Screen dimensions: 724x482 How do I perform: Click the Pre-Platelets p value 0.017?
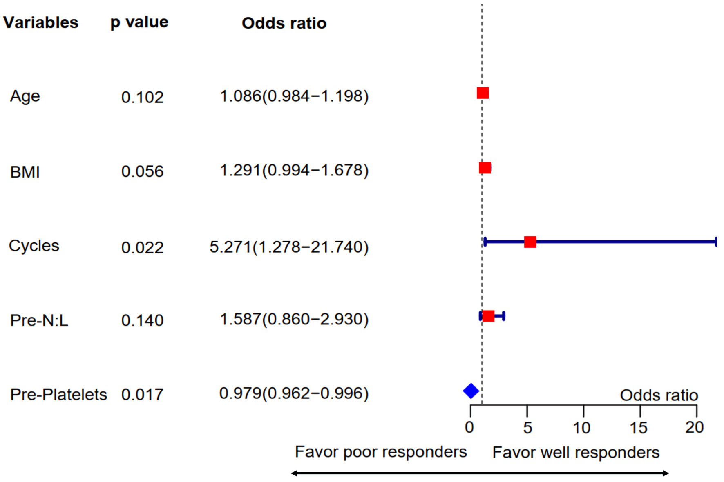tap(142, 394)
